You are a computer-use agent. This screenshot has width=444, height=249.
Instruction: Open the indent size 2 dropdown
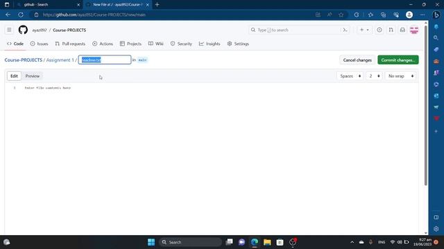(x=374, y=76)
